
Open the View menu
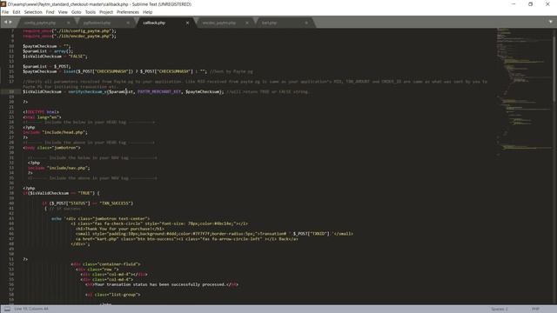click(63, 12)
